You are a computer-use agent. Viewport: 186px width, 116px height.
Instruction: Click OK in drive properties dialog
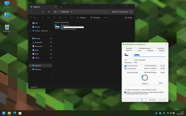pos(142,100)
